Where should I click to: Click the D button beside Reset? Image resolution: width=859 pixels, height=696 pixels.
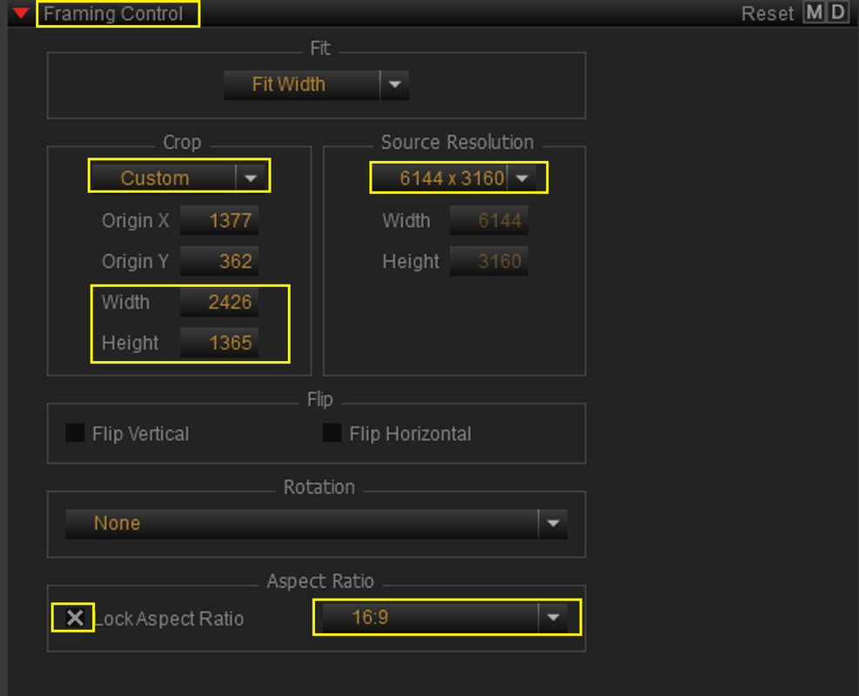coord(837,12)
